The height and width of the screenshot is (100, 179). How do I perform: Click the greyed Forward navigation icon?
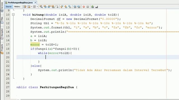point(34,7)
